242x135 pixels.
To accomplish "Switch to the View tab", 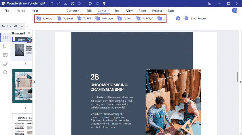I will (x=130, y=11).
